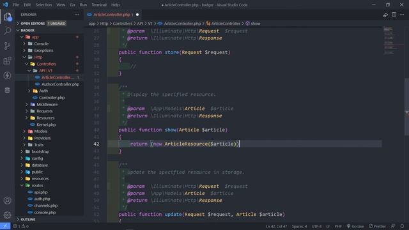
Task: Split the editor right
Action: coord(394,15)
